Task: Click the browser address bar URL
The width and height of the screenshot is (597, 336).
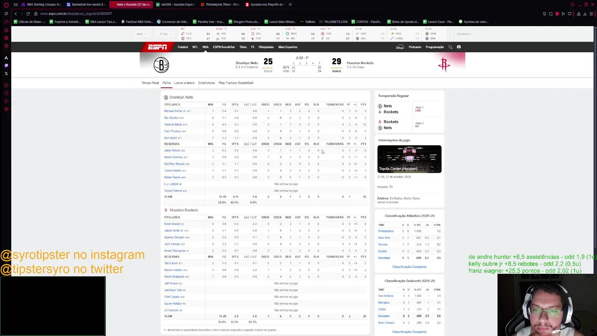Action: pos(76,14)
